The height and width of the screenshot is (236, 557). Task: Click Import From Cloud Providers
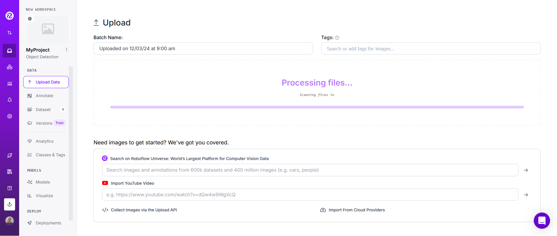coord(357,210)
